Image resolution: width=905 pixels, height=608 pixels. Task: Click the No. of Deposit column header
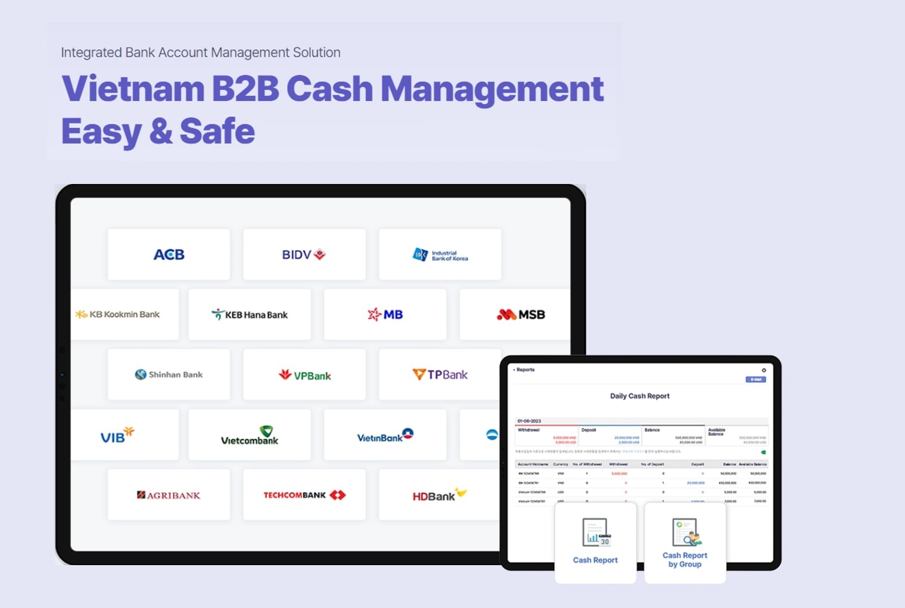click(x=652, y=464)
